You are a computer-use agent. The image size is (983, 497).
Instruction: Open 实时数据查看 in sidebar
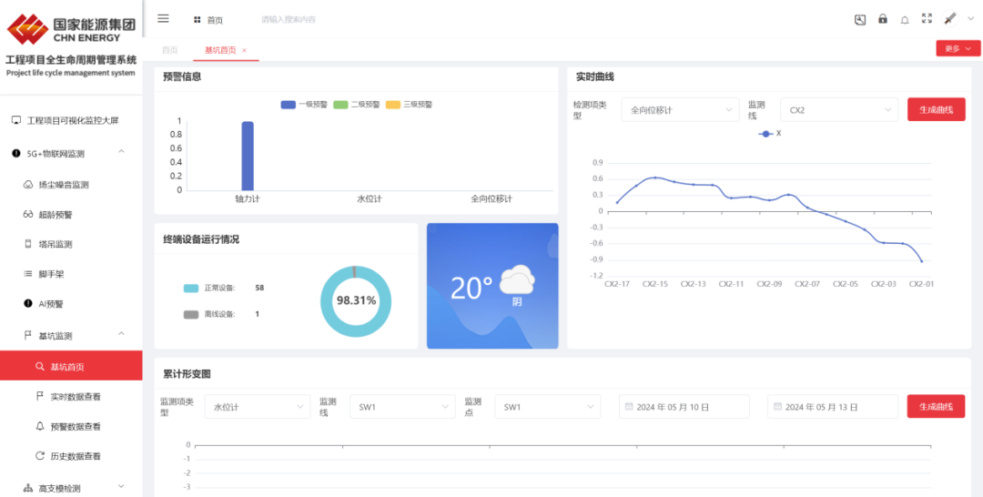pyautogui.click(x=76, y=396)
